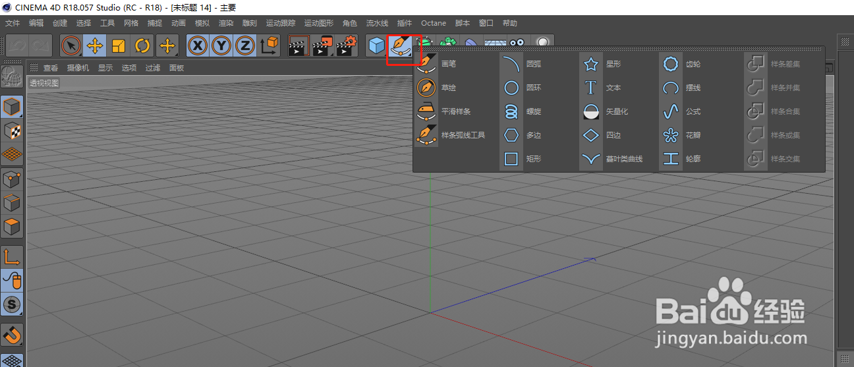
Task: Add a 星形 star spline
Action: point(602,64)
